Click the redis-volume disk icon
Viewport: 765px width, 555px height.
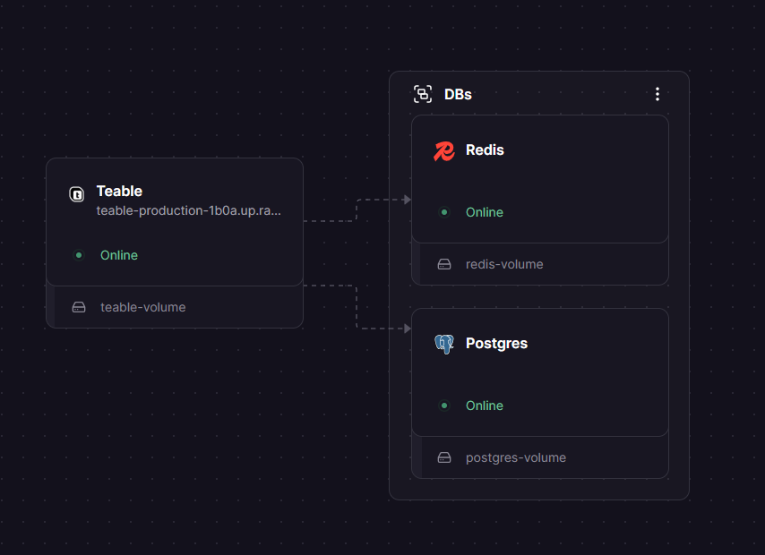pos(444,264)
